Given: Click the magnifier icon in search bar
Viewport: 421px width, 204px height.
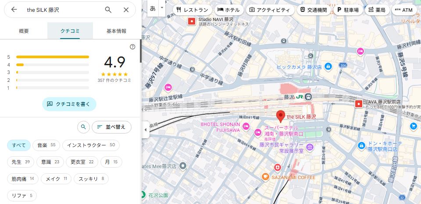Looking at the screenshot, I should [x=108, y=10].
